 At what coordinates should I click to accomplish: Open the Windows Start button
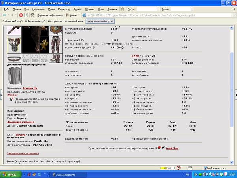(x=11, y=174)
